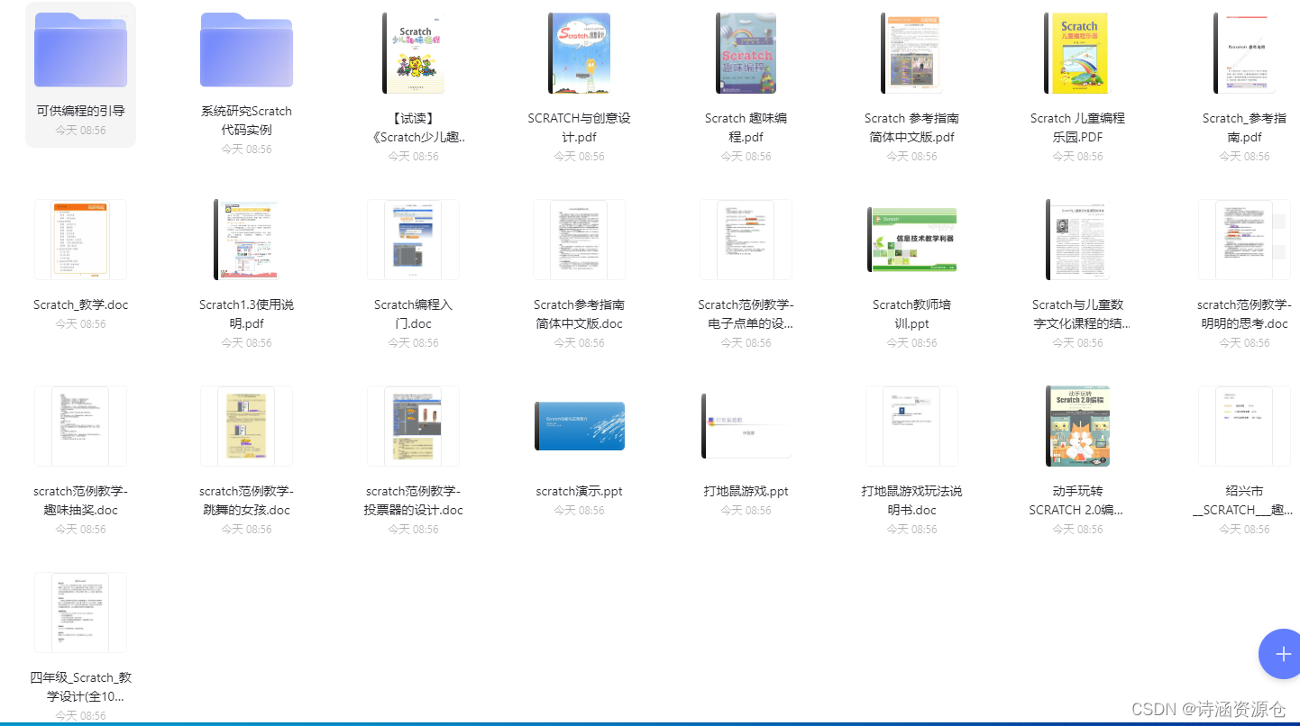
Task: Open the 【试读】Scratch少儿趣 PDF thumbnail
Action: coord(413,53)
